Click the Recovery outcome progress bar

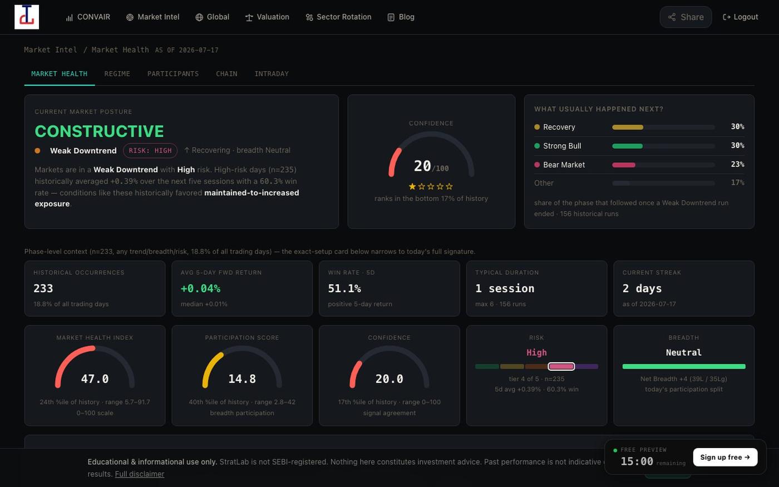coord(663,127)
